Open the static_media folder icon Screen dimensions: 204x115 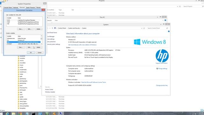(18, 99)
